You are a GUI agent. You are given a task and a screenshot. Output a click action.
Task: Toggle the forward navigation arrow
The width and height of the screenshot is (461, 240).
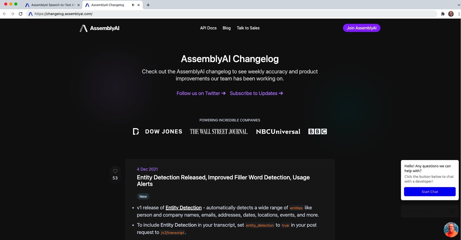12,14
